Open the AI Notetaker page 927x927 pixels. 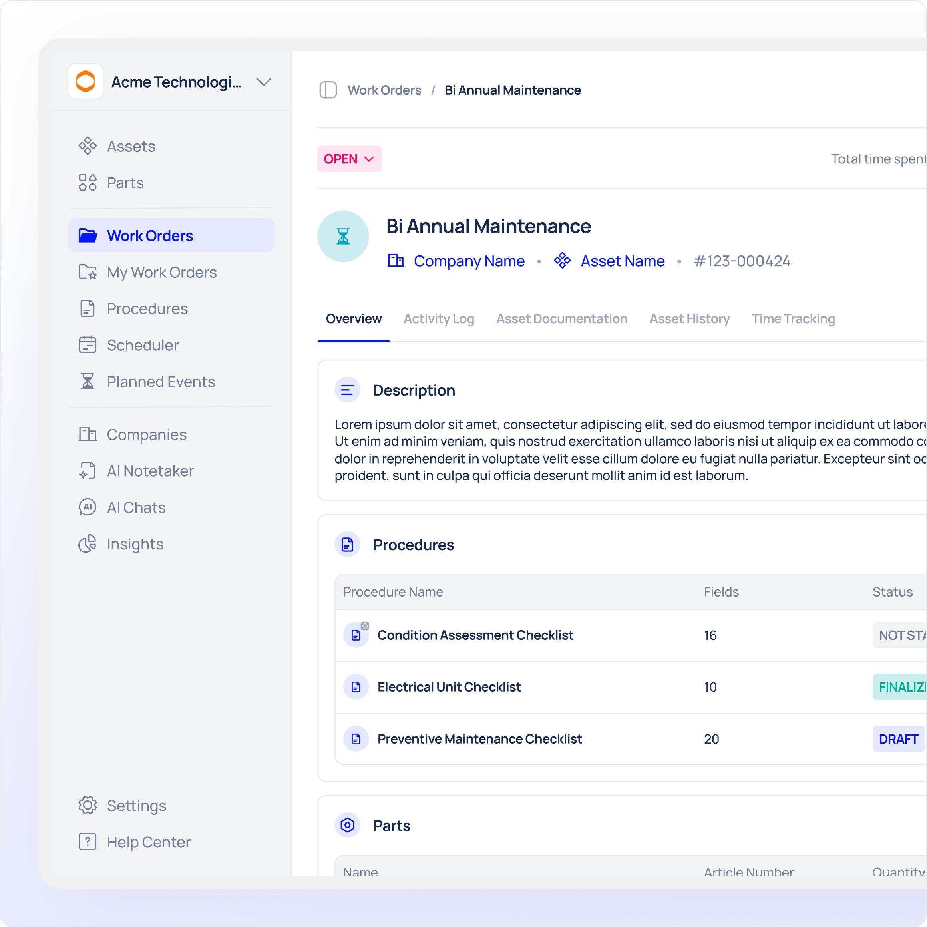click(150, 471)
